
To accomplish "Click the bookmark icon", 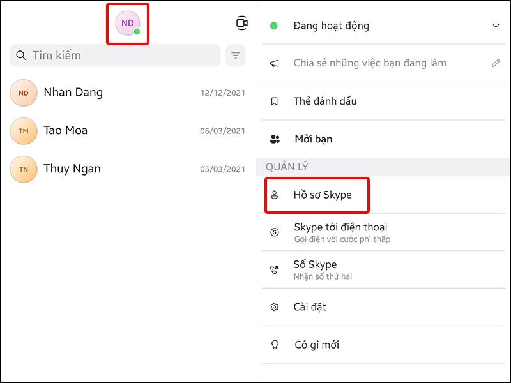I will [275, 101].
